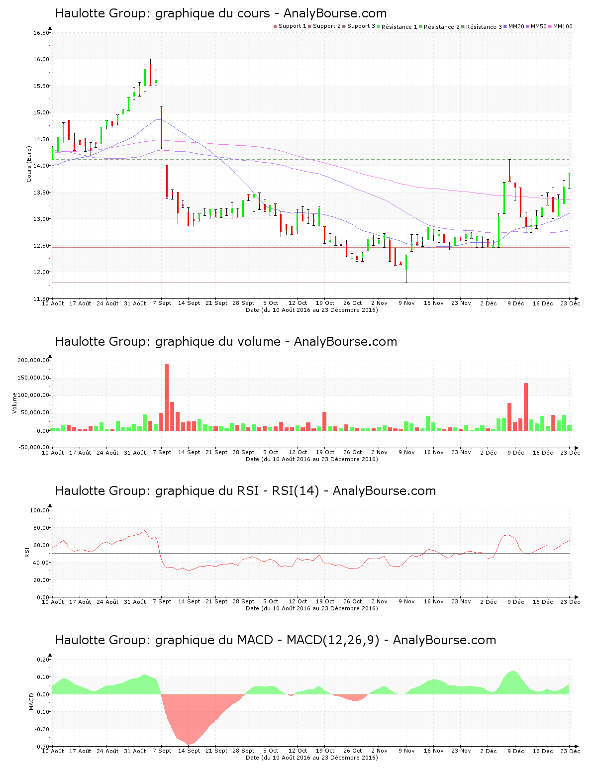
Task: Click the Résistance 1 legend color square
Action: (379, 26)
